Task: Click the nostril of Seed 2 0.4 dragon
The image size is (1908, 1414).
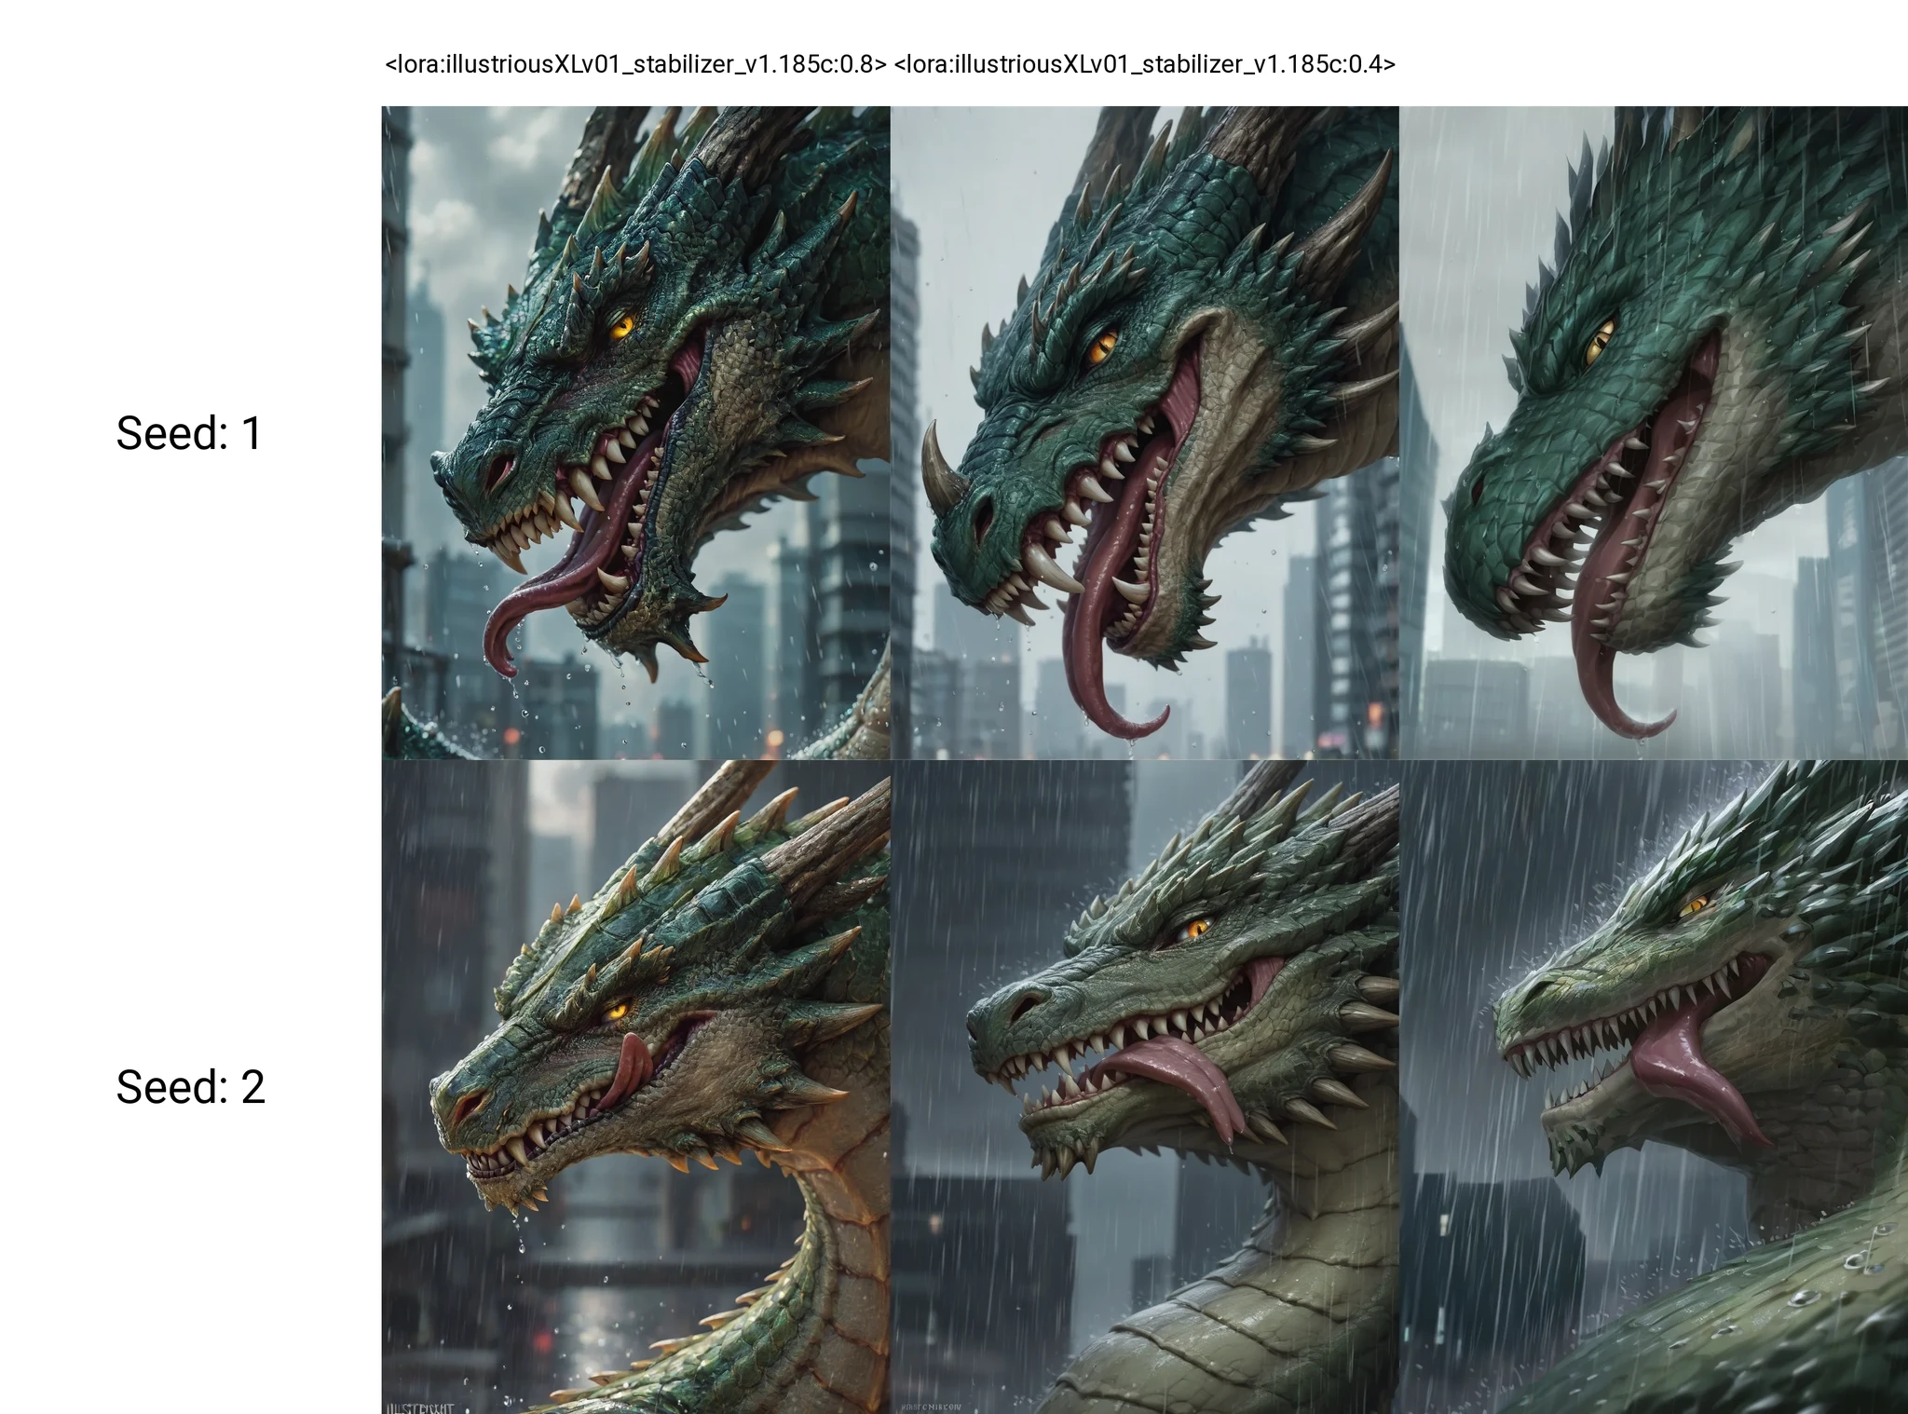Action: click(x=1030, y=1004)
